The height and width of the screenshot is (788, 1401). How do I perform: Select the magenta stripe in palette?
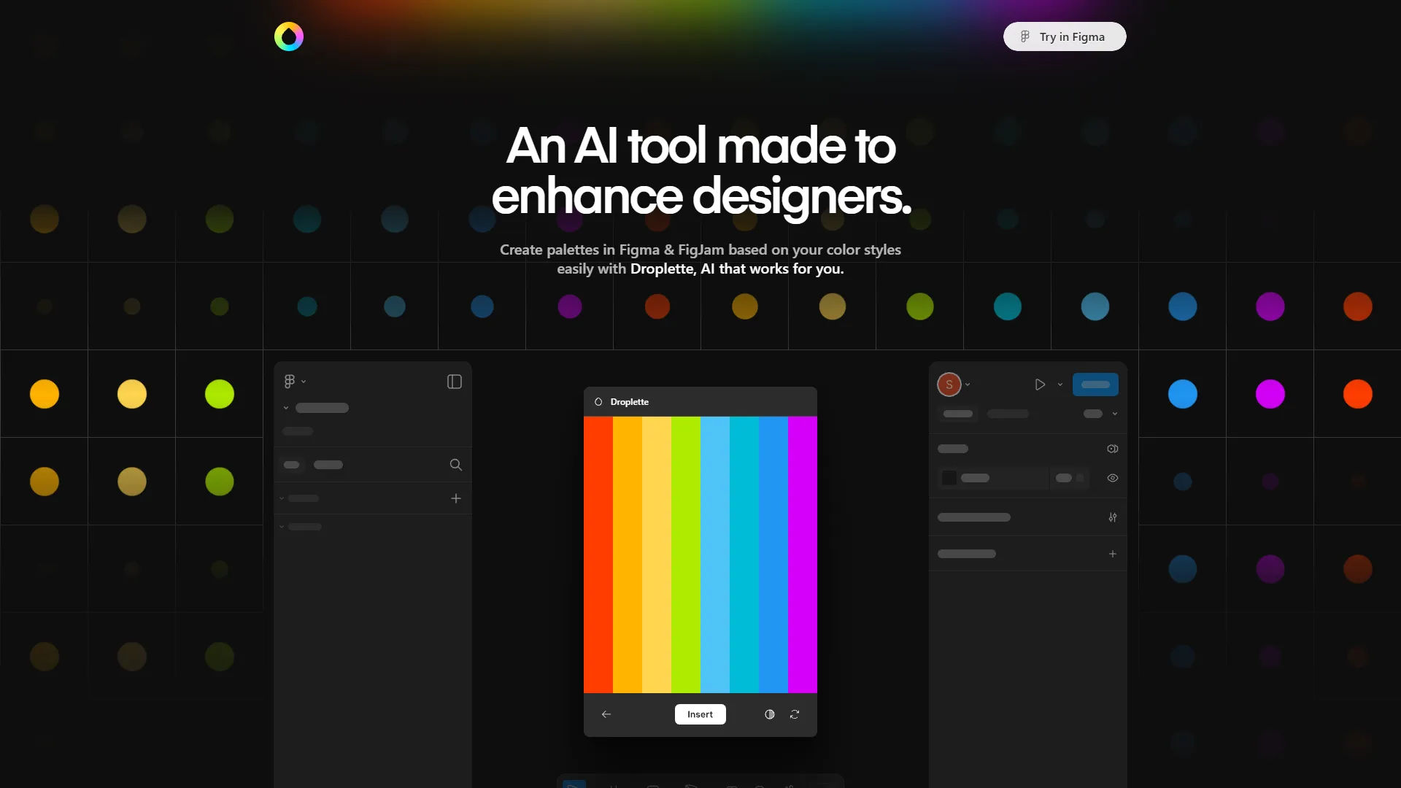[x=802, y=555]
